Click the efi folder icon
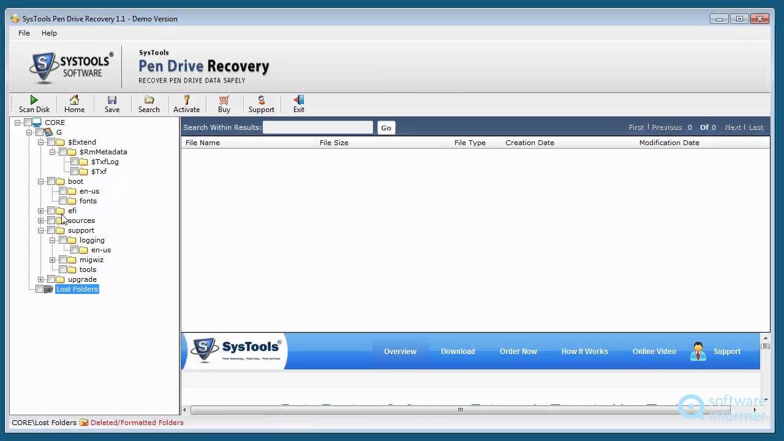Viewport: 784px width, 441px height. click(x=60, y=211)
